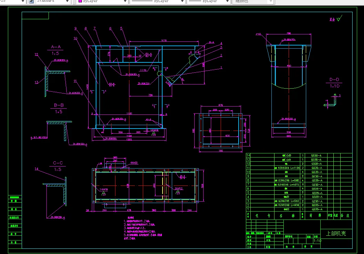This screenshot has width=364, height=254.
Task: Select the 1180 base dimension text
Action: [129, 136]
